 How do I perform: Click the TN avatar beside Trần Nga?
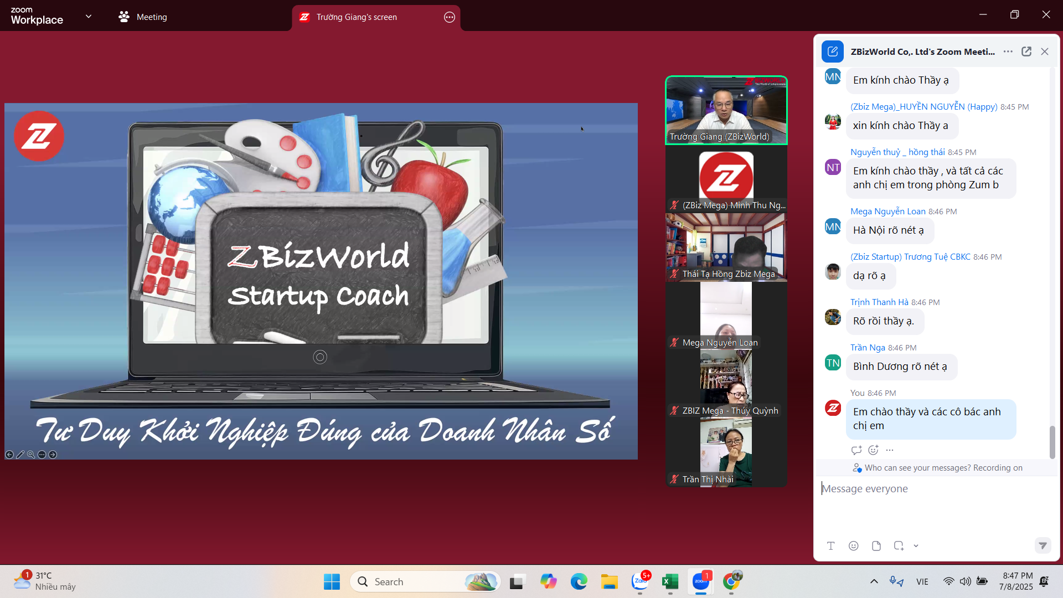(833, 363)
